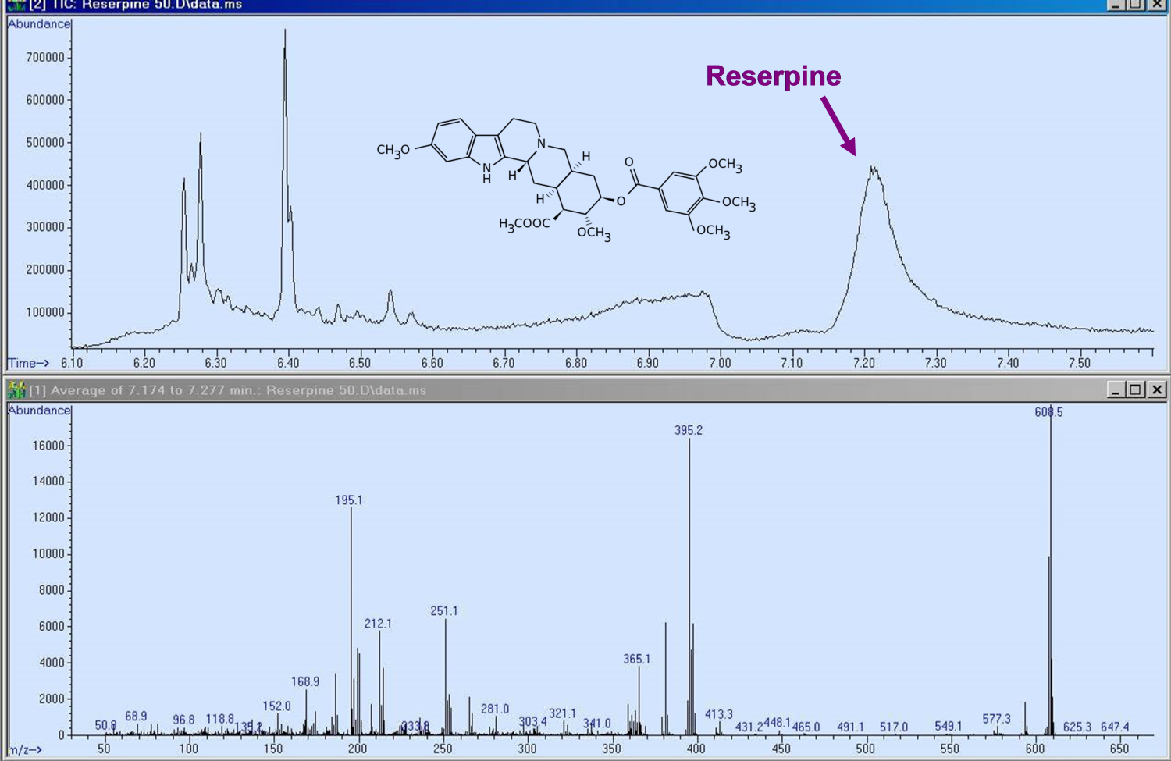Click the 517.0 peak label

pos(894,727)
